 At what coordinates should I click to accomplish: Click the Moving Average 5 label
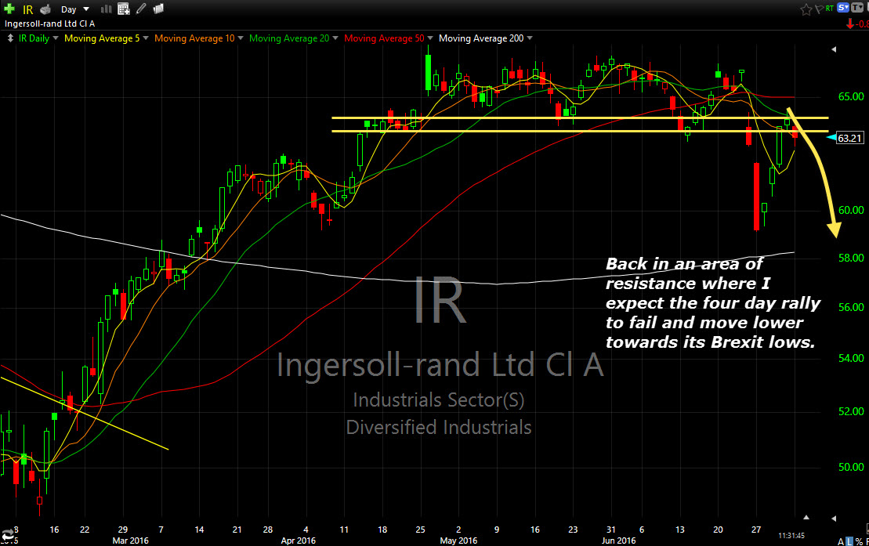[102, 38]
